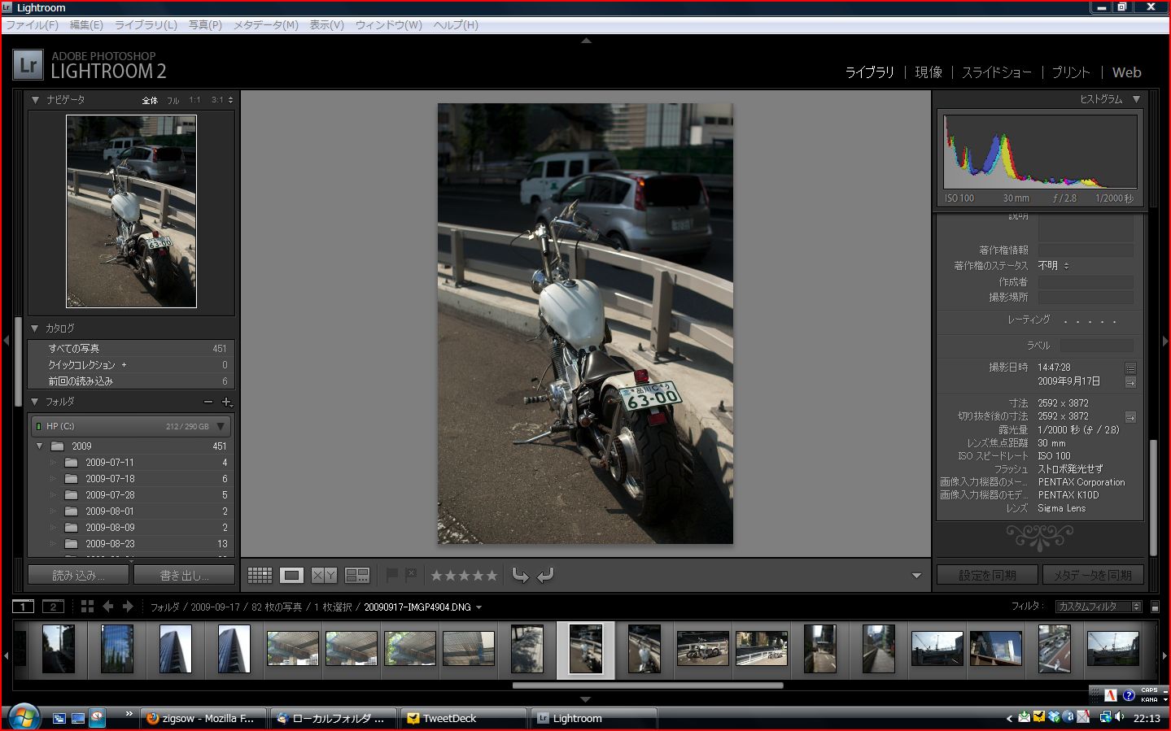Open the XY Compare view
This screenshot has width=1171, height=731.
(324, 576)
